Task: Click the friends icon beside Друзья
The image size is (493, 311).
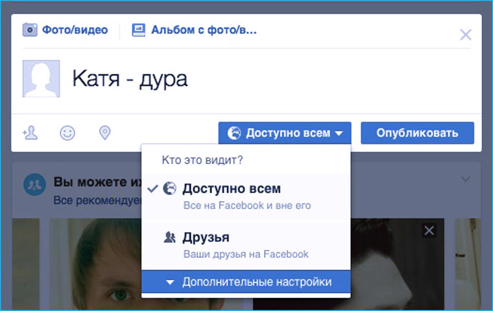Action: [x=169, y=238]
